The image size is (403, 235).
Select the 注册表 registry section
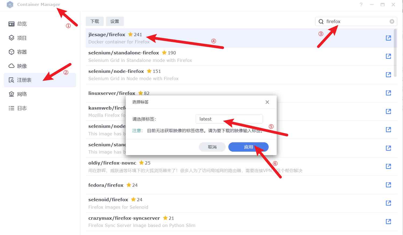click(40, 80)
